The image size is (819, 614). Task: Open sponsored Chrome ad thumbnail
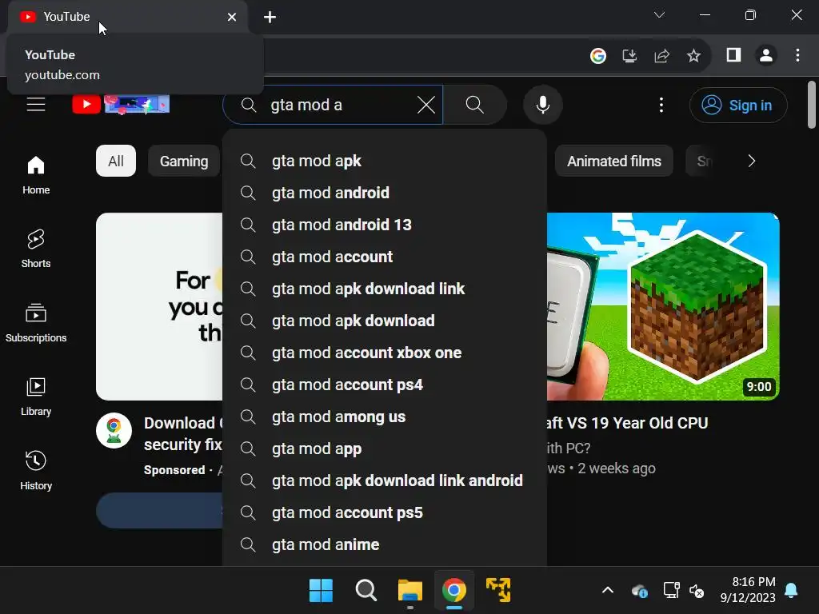point(159,306)
